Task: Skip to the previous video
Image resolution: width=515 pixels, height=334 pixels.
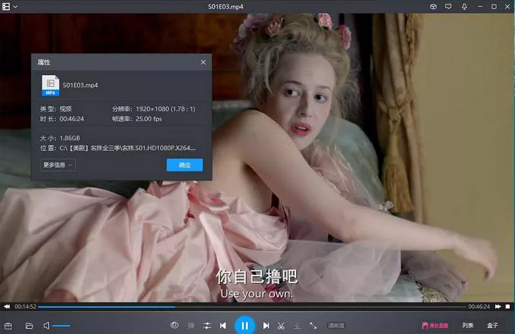Action: click(x=223, y=326)
